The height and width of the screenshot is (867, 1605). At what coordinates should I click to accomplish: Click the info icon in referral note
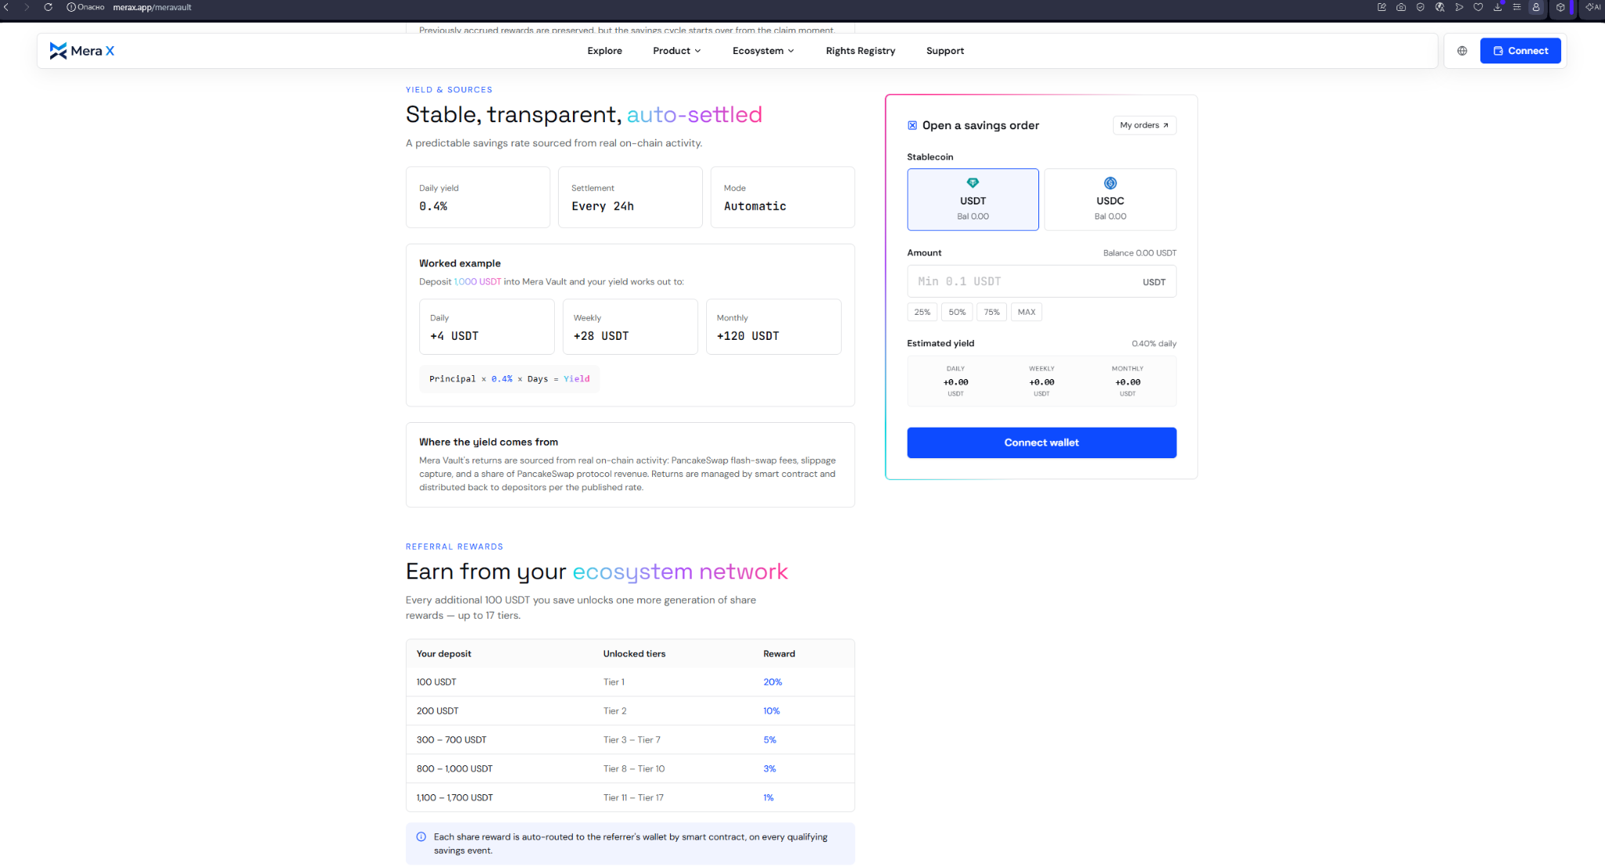click(x=421, y=836)
